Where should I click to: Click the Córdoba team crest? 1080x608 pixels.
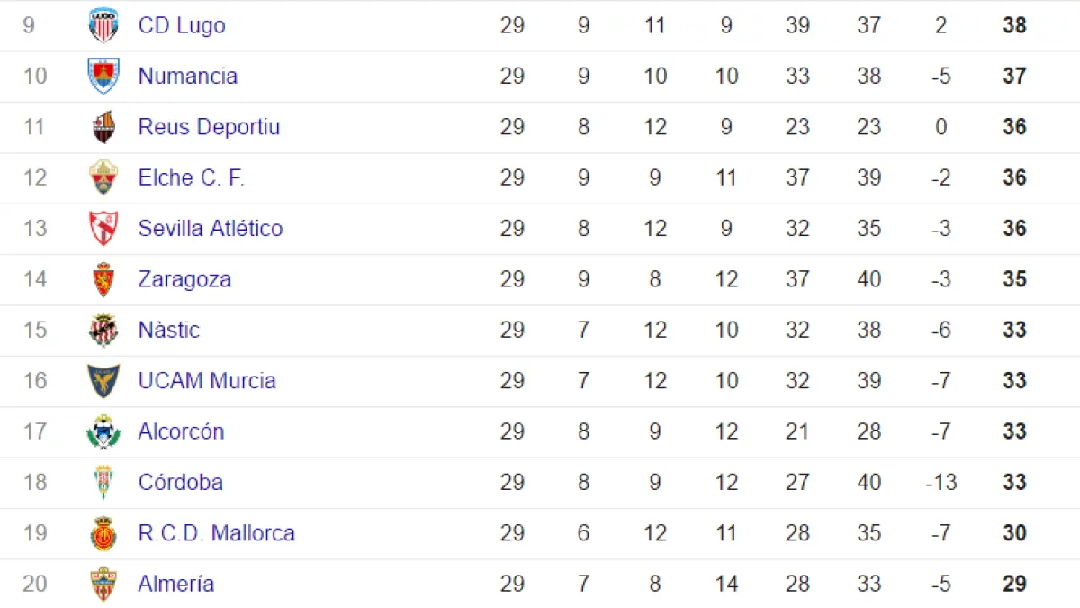[103, 482]
